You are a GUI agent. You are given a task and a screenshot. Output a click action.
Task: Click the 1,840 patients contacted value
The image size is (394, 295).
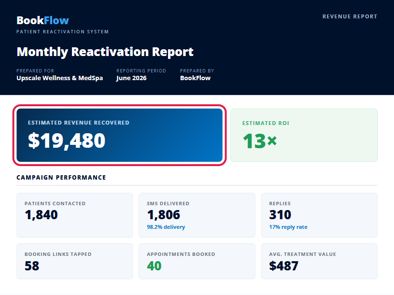coord(41,215)
